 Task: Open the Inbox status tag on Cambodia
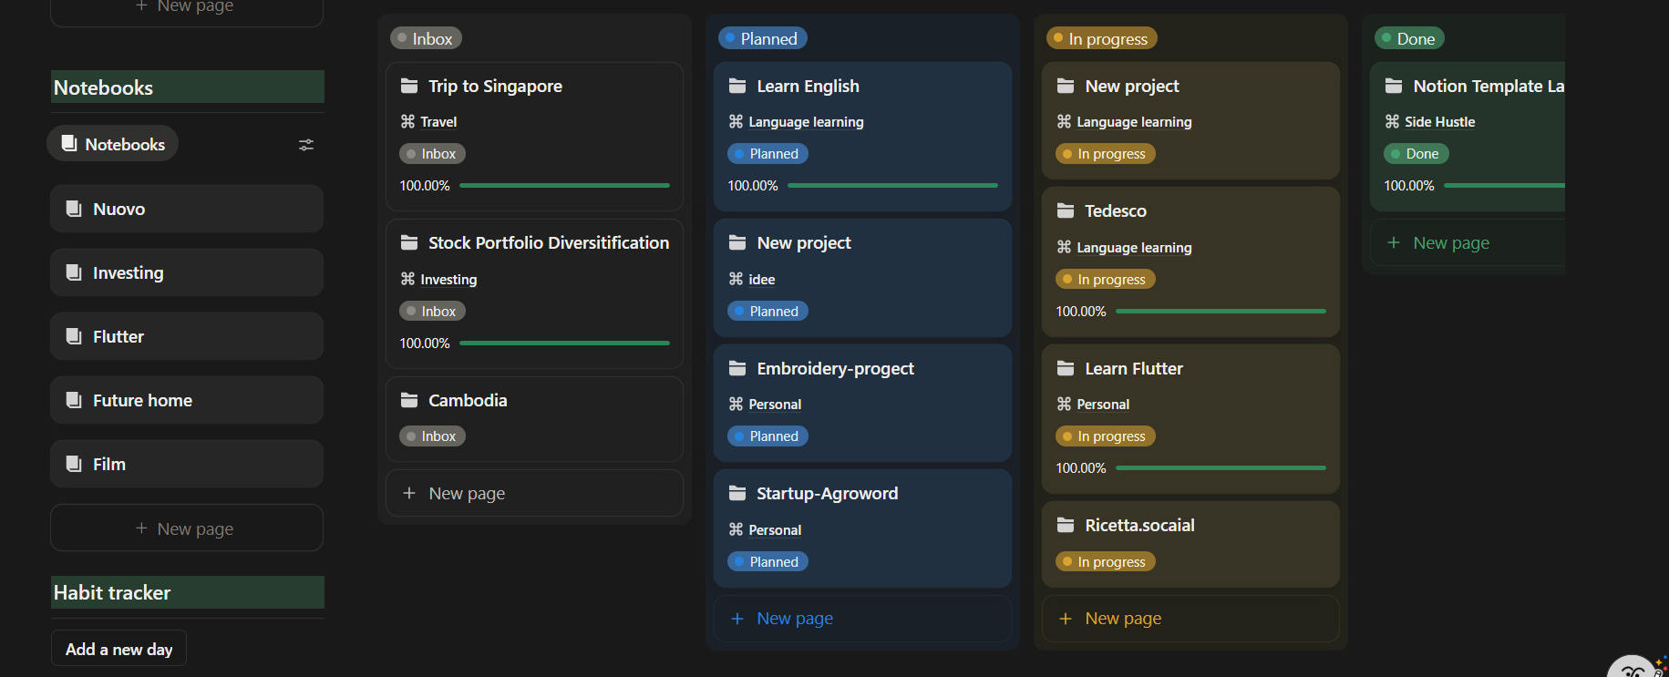(x=432, y=436)
